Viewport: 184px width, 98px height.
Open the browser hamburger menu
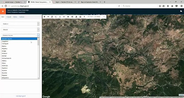[182, 6]
